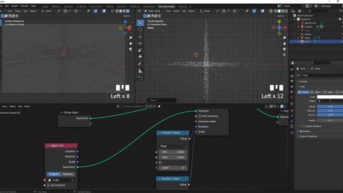Select the Relative transform space toggle
This screenshot has height=193, width=343.
68,174
